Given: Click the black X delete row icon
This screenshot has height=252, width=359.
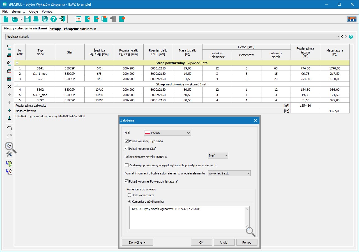Looking at the screenshot, I should click(9, 87).
